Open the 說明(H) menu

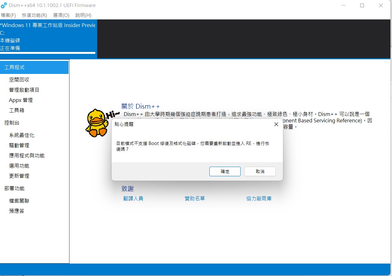coord(83,15)
